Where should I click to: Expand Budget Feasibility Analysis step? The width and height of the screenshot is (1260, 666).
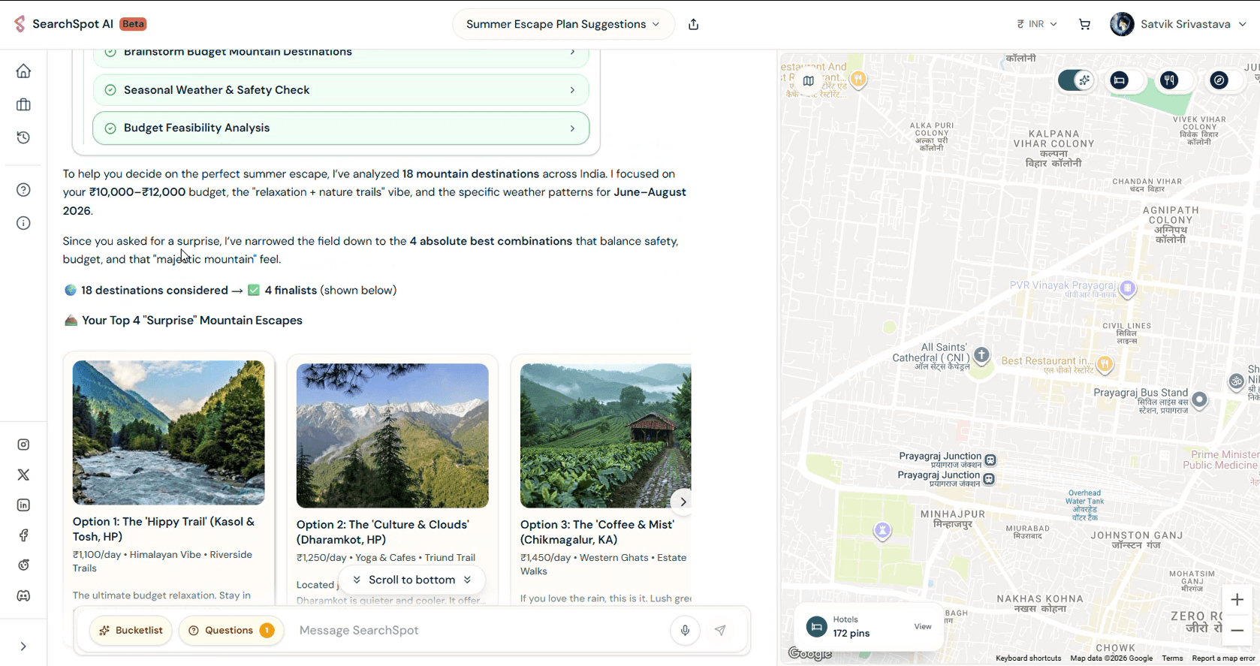[341, 128]
